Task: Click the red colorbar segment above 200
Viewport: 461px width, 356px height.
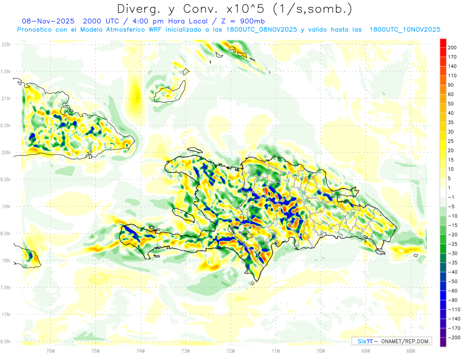Action: point(443,43)
